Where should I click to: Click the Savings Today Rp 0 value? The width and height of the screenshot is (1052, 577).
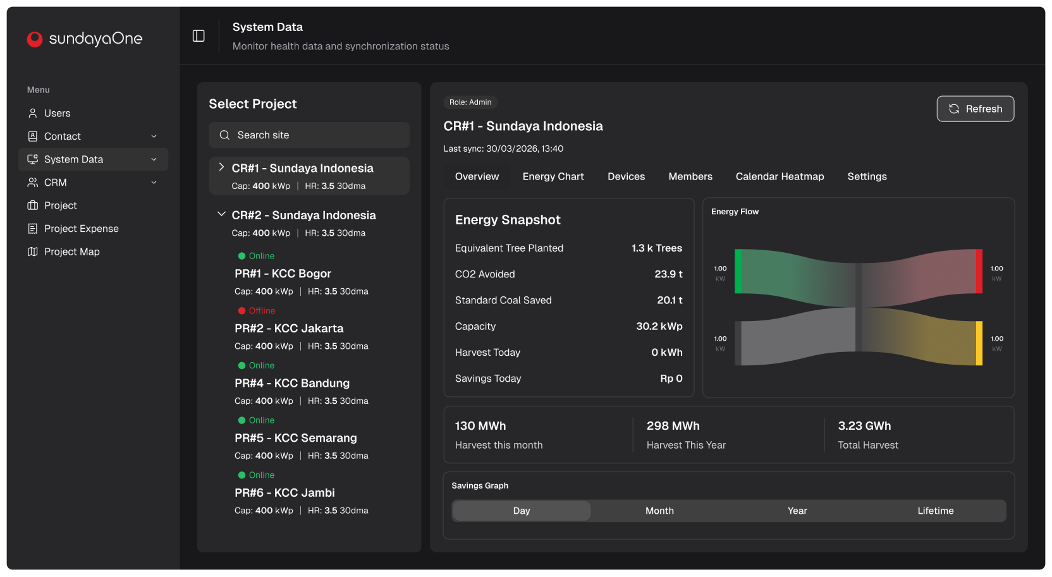(x=671, y=379)
